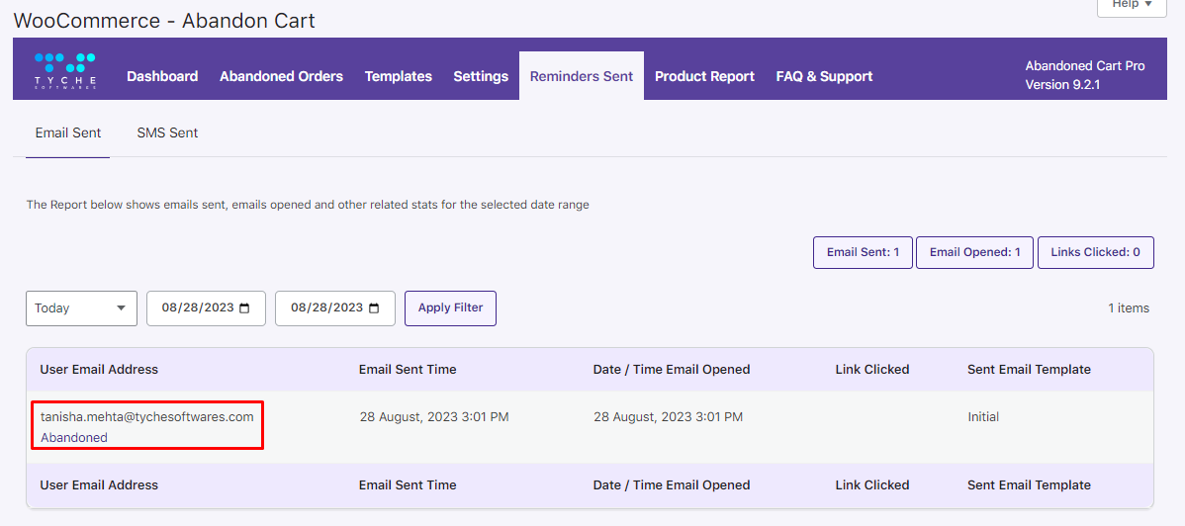View the Product Report tab
Image resolution: width=1185 pixels, height=526 pixels.
[704, 76]
